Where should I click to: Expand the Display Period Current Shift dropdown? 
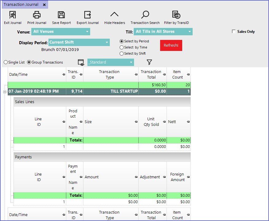click(x=79, y=42)
